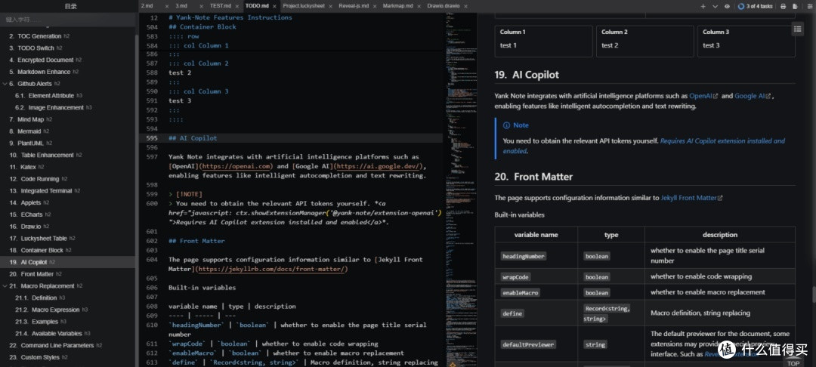Open the Drawio.drawio tab
816x367 pixels.
pos(444,6)
